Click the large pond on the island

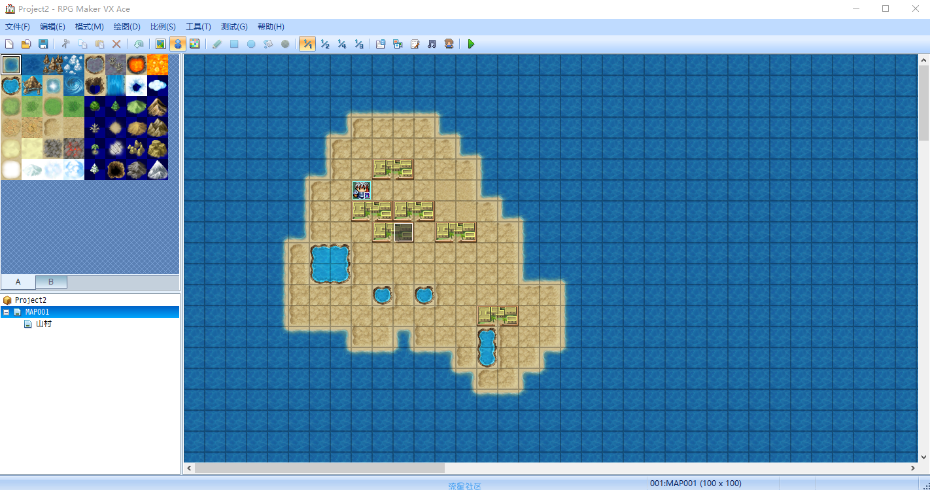pos(330,264)
